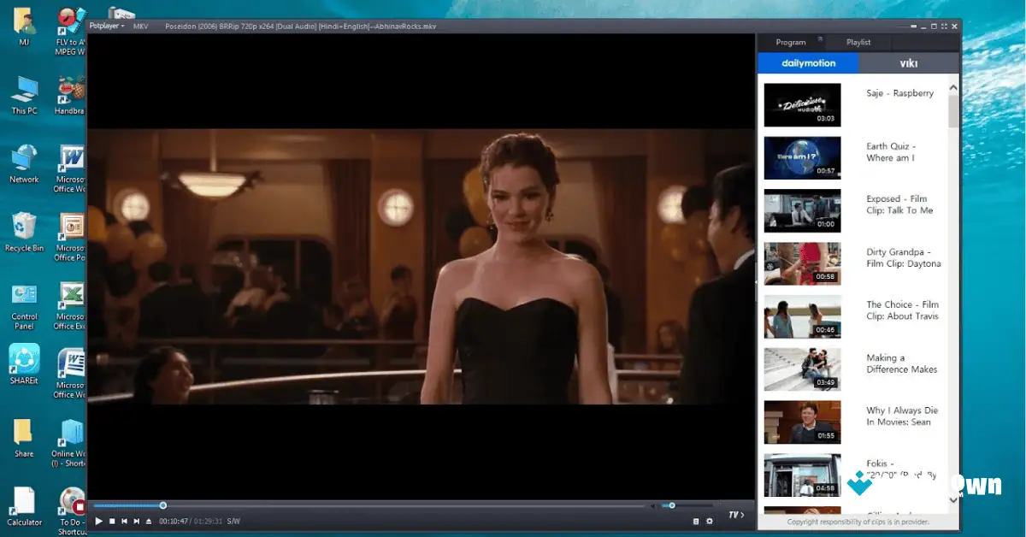The height and width of the screenshot is (537, 1026).
Task: Switch to the Playlist tab
Action: click(858, 41)
